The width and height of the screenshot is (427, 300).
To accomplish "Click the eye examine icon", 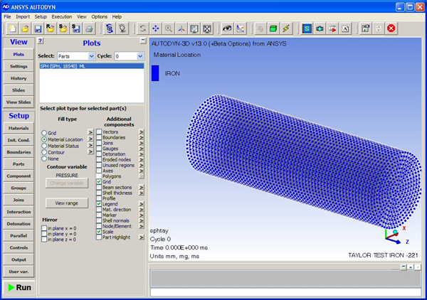I will pos(227,28).
